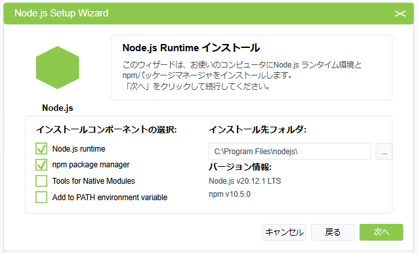
Task: Click the 次へ button
Action: [x=381, y=232]
